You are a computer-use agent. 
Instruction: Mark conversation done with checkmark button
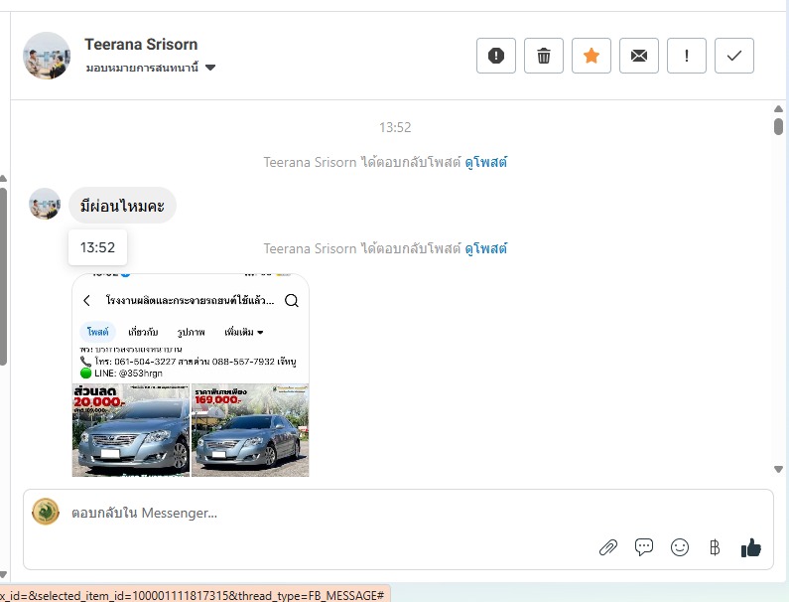click(734, 56)
